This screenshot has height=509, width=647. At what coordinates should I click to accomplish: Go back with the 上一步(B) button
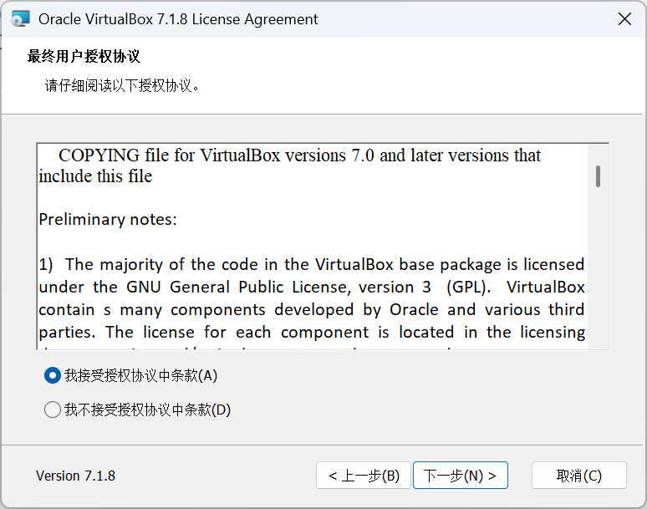tap(364, 476)
